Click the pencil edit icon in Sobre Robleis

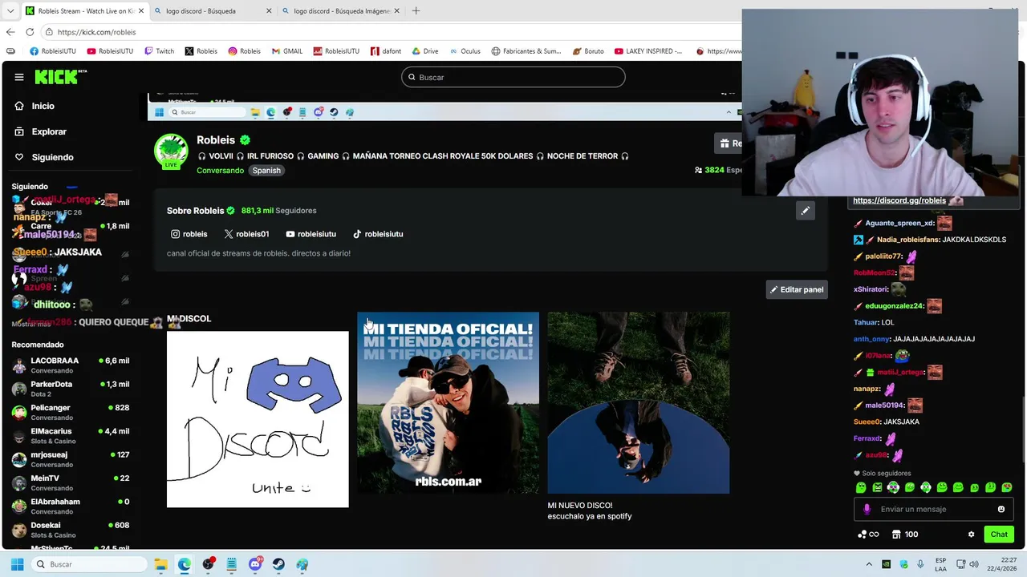point(805,211)
